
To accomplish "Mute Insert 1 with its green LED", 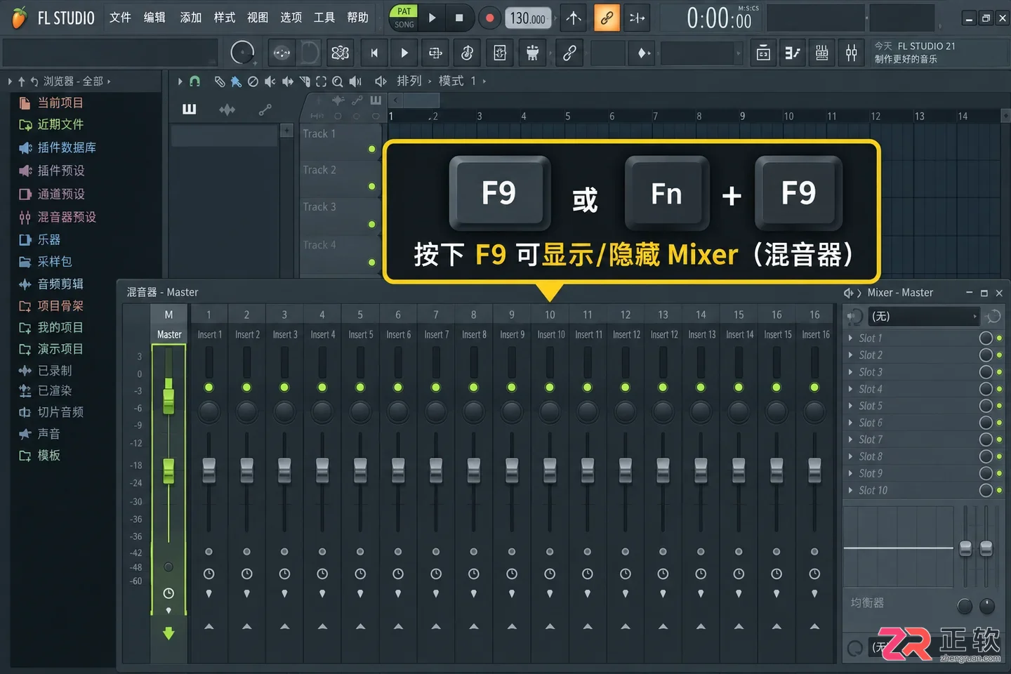I will click(209, 388).
